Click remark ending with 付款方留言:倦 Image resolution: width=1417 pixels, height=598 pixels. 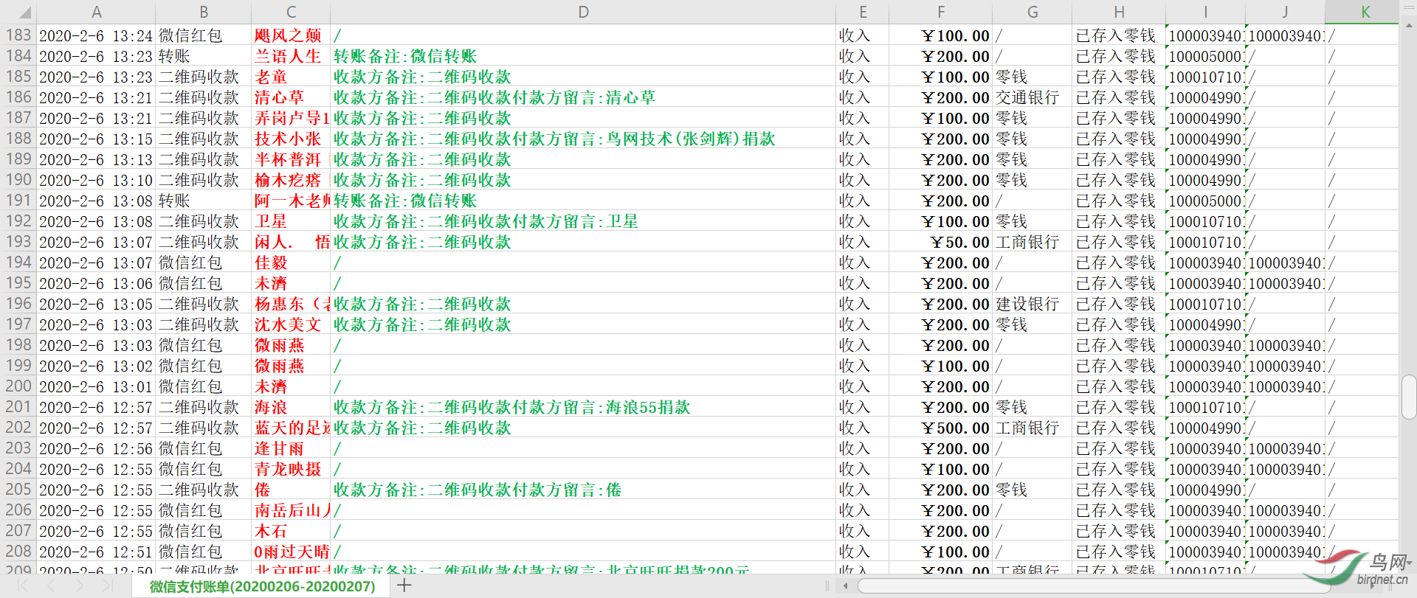point(583,490)
